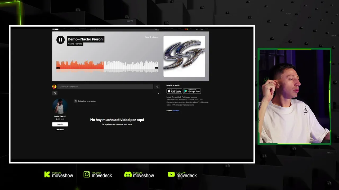
Task: Send the comment with paper plane icon
Action: [157, 87]
